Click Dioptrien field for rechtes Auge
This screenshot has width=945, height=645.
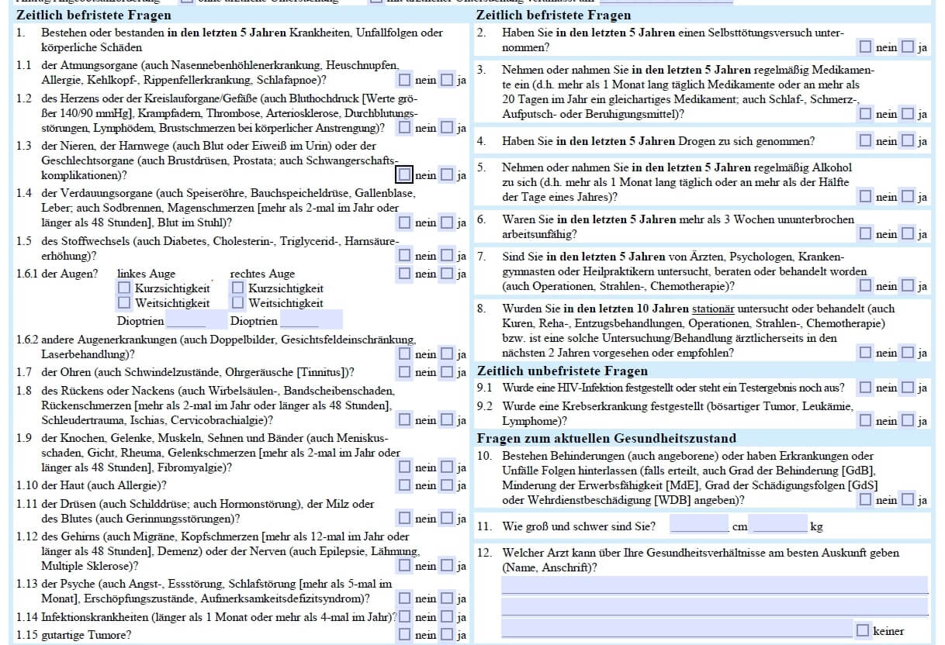coord(311,319)
